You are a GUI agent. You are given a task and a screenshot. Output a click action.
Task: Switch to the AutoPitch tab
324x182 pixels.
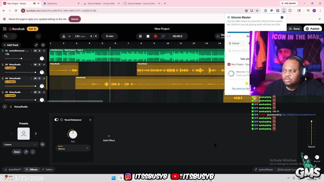coord(13,170)
